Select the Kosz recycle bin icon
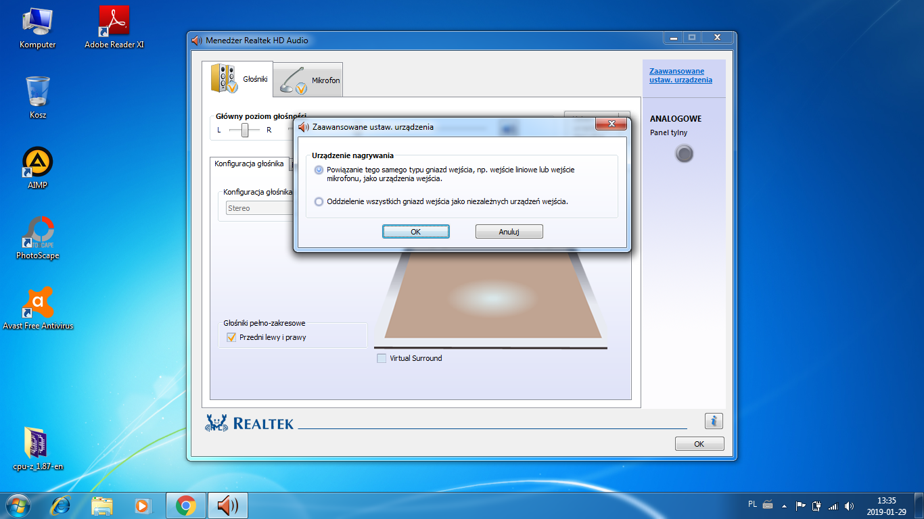924x519 pixels. (x=38, y=98)
